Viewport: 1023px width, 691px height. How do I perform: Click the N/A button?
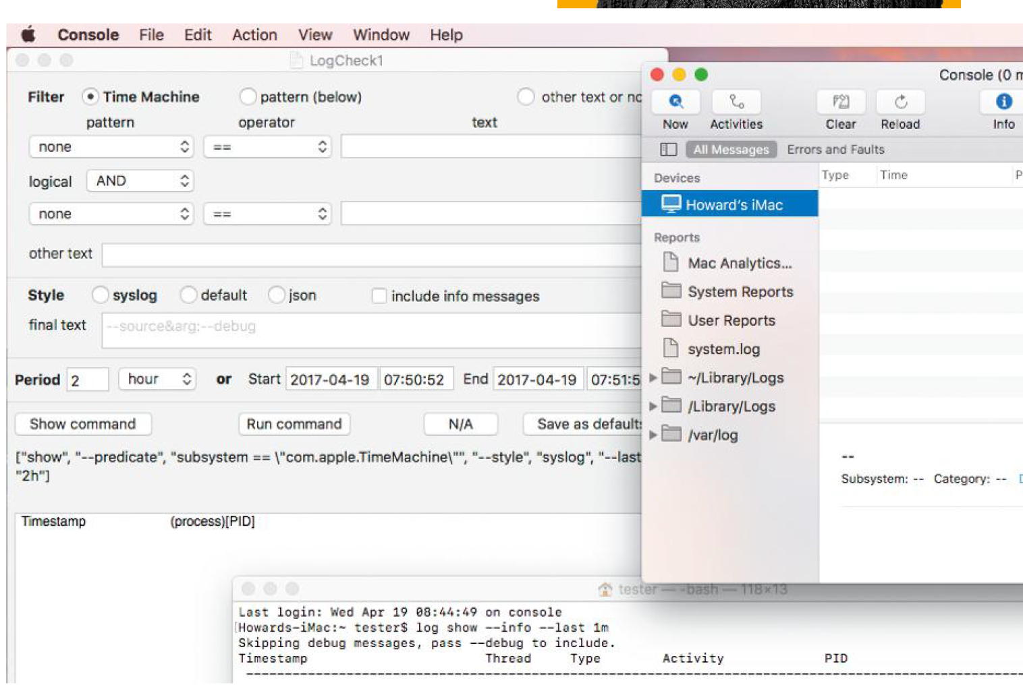(x=461, y=424)
